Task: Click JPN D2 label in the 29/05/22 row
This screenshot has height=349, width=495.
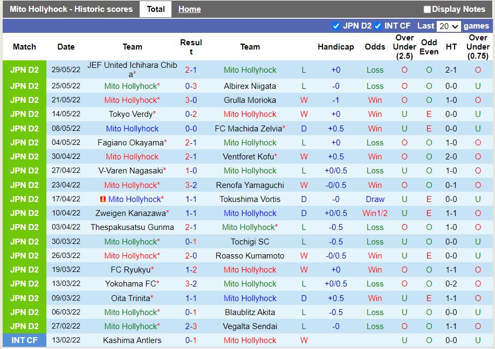Action: [24, 70]
